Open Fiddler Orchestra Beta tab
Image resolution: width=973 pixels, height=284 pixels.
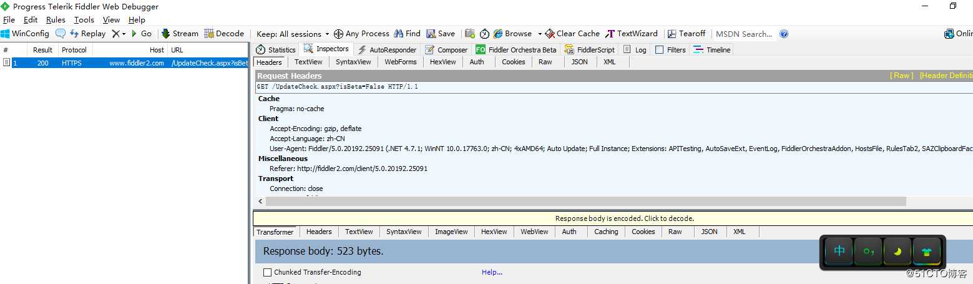point(516,50)
